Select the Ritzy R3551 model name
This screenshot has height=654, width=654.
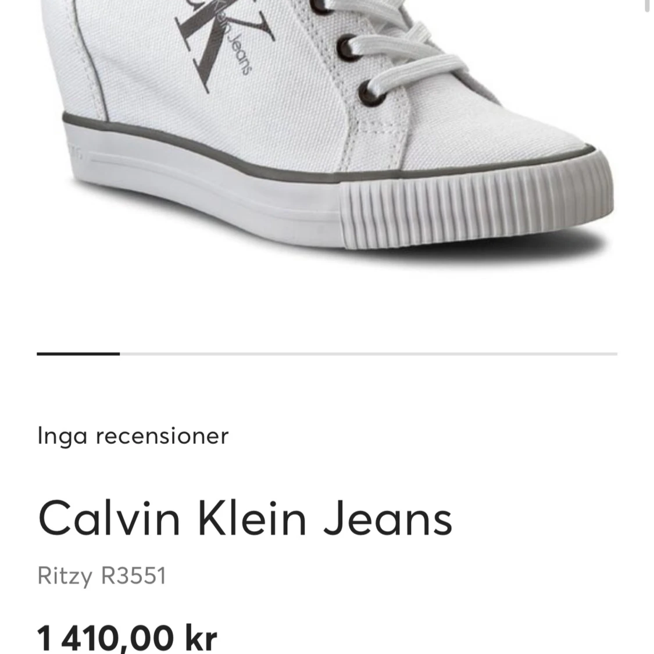tap(102, 575)
